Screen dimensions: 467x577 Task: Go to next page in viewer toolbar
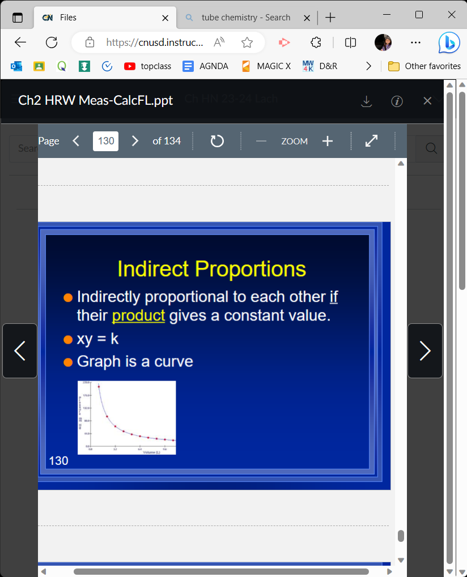coord(135,141)
